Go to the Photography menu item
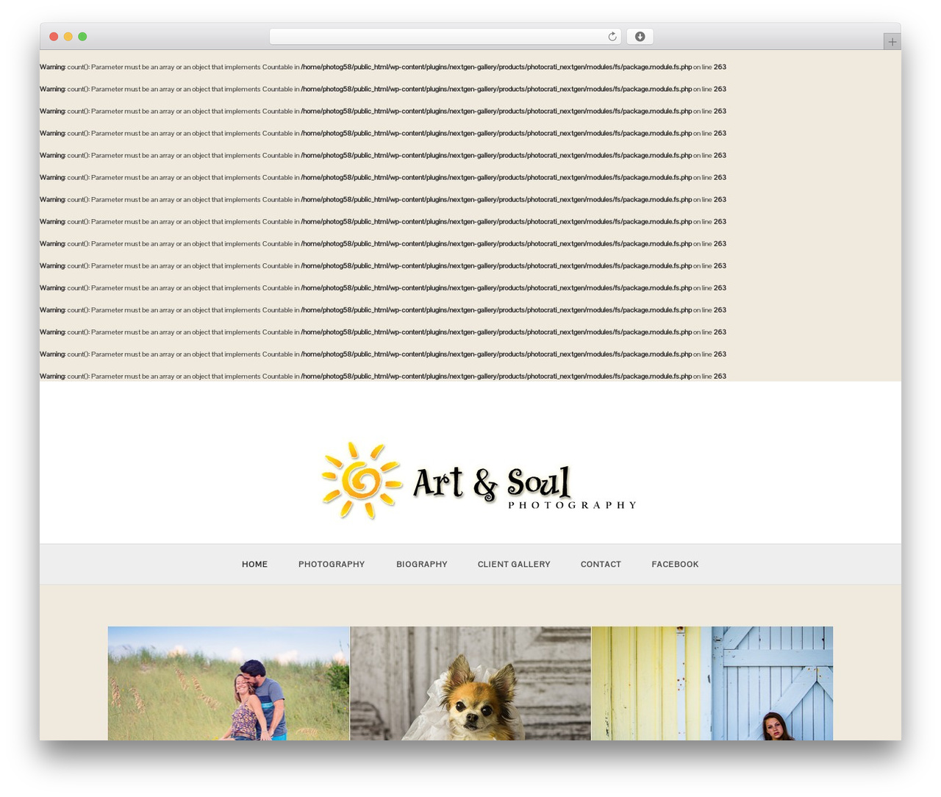 [x=332, y=564]
